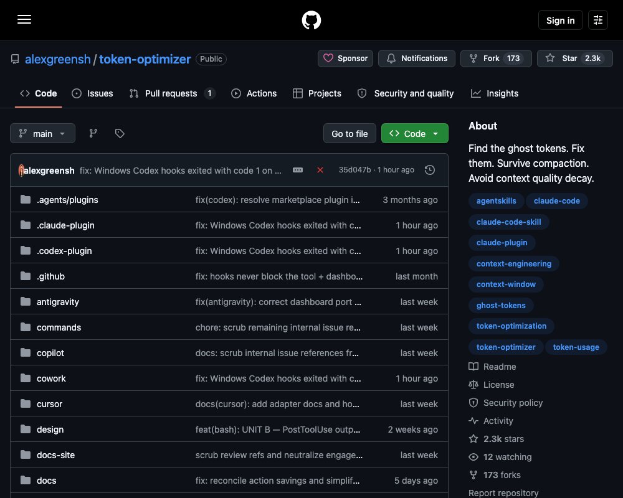Switch to the Issues tab

92,93
